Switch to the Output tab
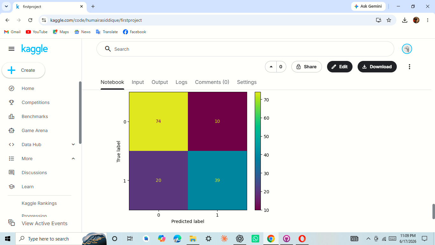 tap(160, 82)
